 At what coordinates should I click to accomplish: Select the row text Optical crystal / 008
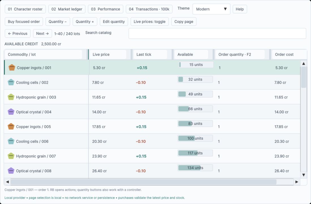pyautogui.click(x=34, y=171)
